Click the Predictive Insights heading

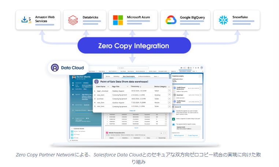178,76
